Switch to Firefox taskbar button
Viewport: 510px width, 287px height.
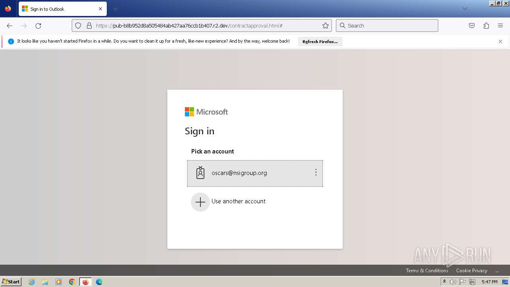(x=85, y=282)
